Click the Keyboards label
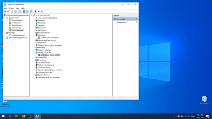The height and width of the screenshot is (119, 212). pos(42,43)
